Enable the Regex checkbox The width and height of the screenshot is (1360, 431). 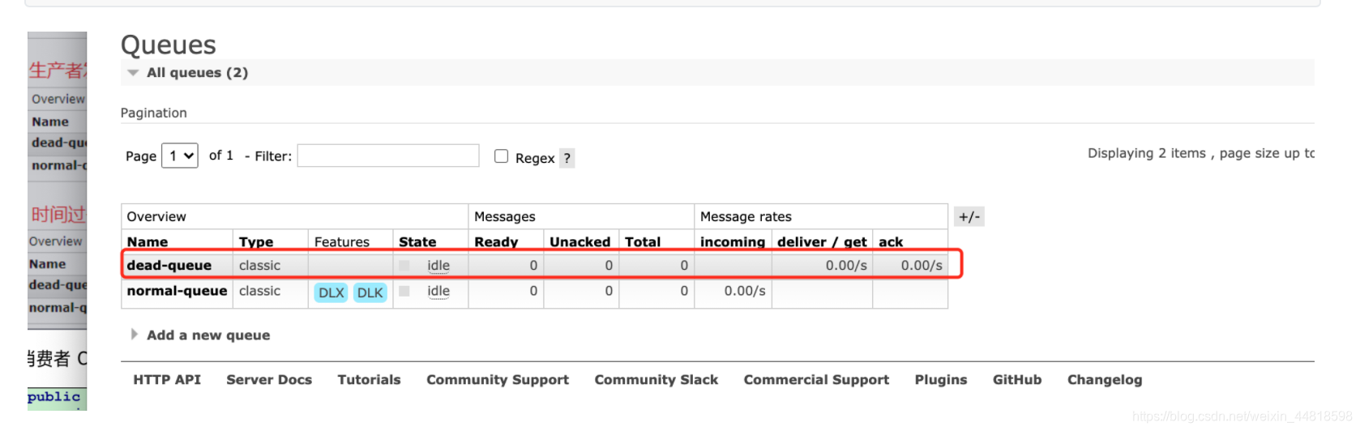point(502,156)
